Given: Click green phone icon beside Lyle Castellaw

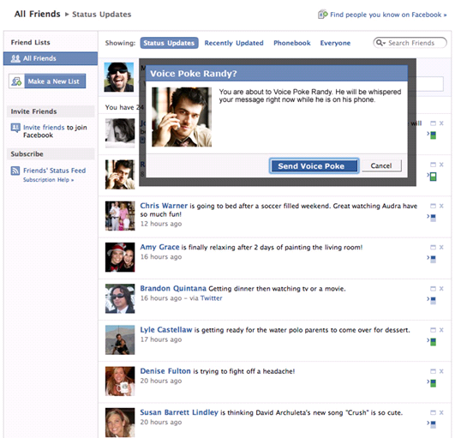Looking at the screenshot, I should pos(433,342).
